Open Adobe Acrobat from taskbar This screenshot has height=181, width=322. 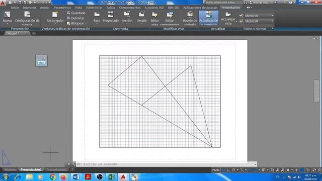click(x=88, y=177)
